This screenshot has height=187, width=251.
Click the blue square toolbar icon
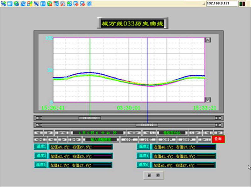click(x=10, y=4)
